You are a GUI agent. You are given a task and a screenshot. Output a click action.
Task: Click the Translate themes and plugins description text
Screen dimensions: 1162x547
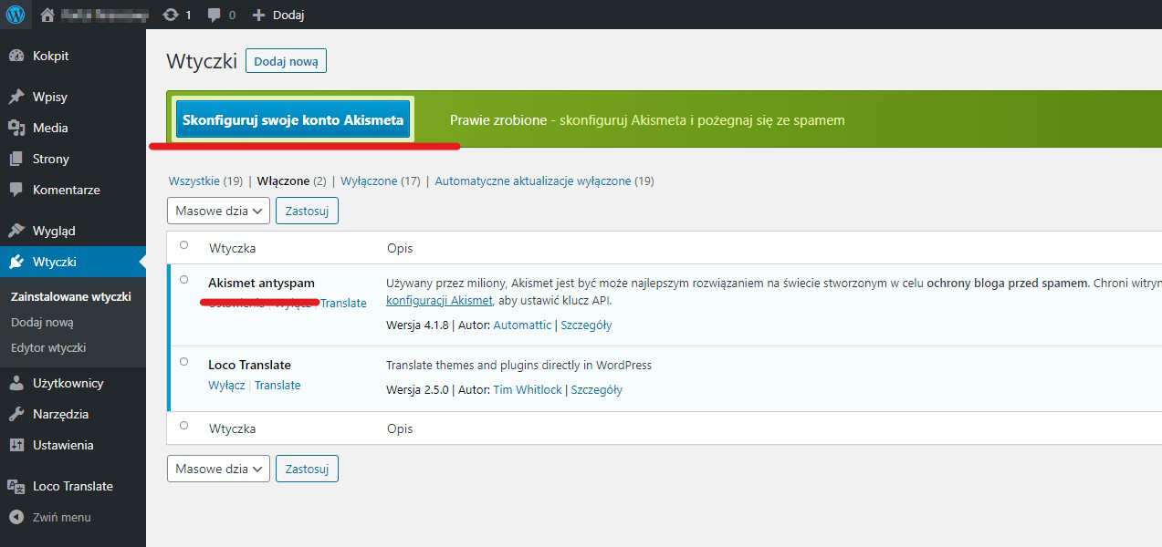coord(519,365)
